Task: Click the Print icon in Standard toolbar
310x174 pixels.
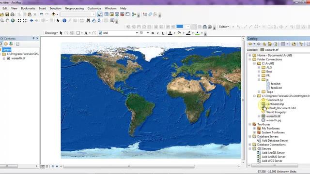Action: coord(13,14)
